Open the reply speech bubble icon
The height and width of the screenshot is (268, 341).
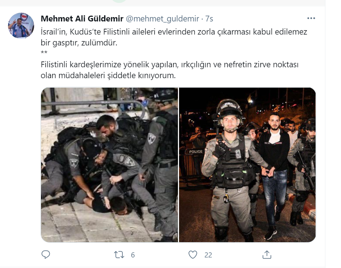point(46,255)
